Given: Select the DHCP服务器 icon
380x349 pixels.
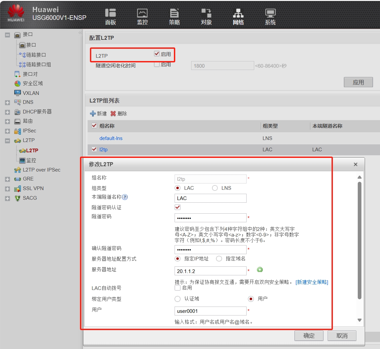Looking at the screenshot, I should click(x=17, y=112).
